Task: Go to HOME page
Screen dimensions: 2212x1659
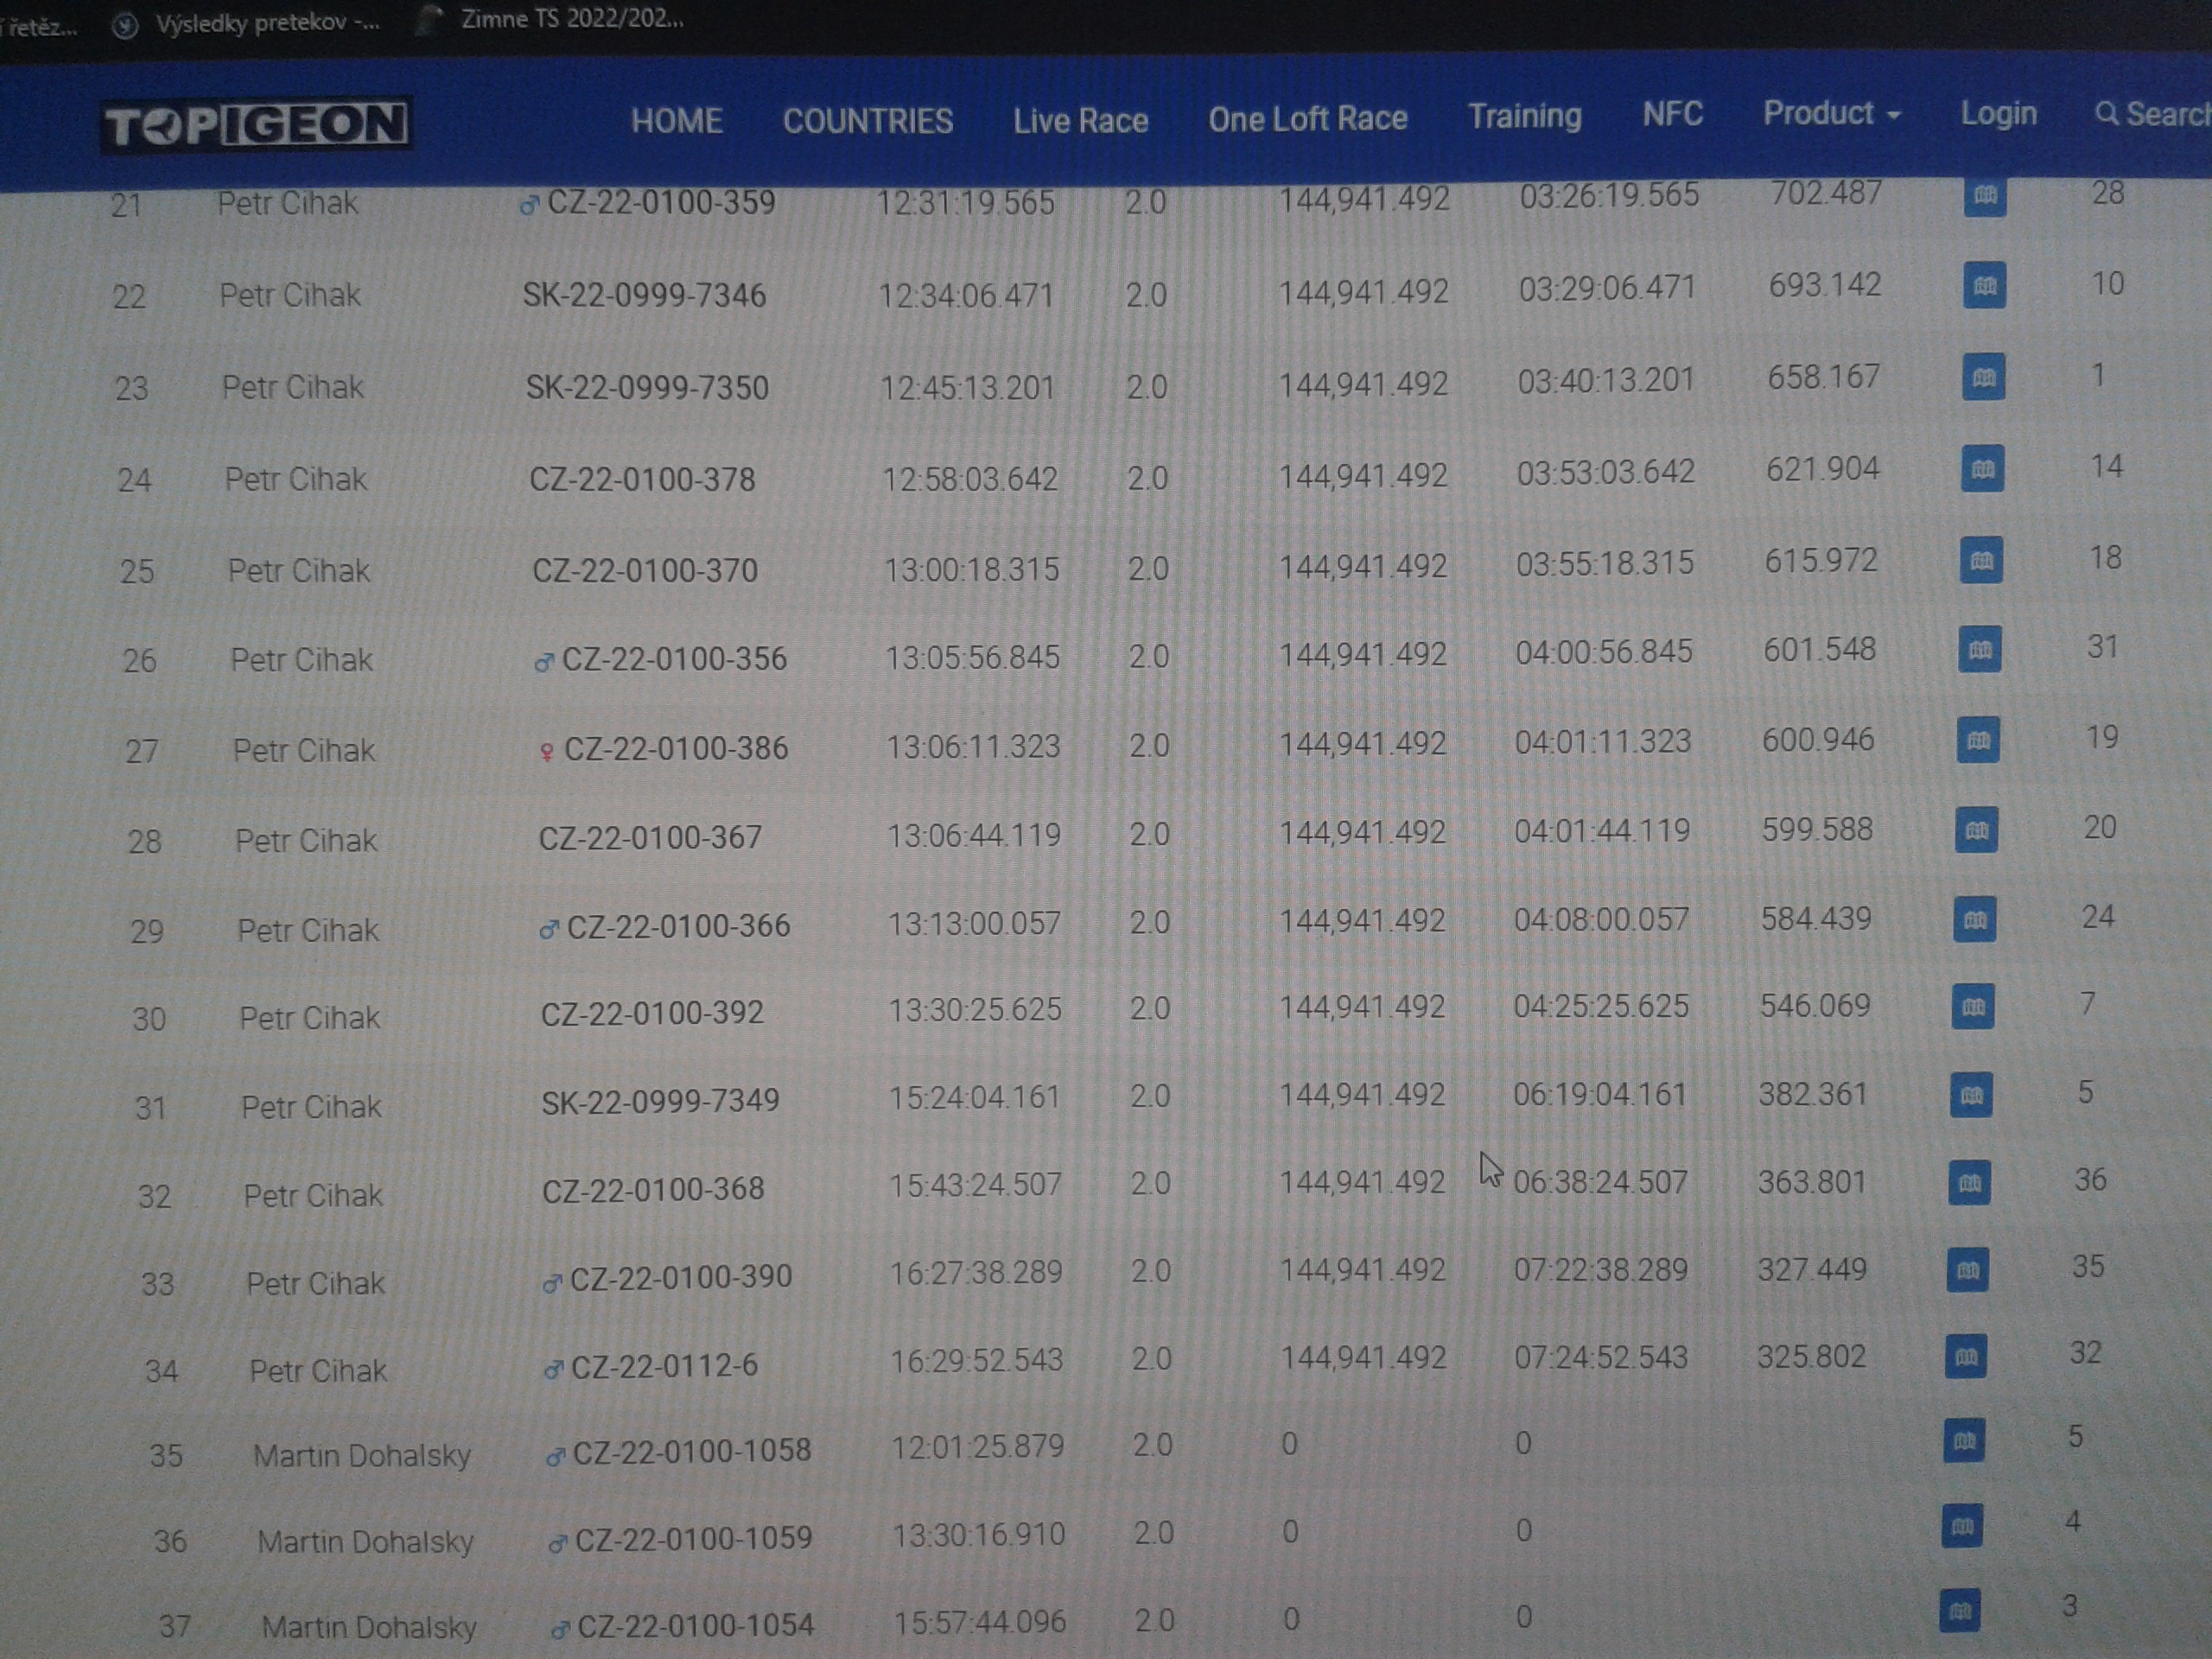Action: tap(677, 121)
